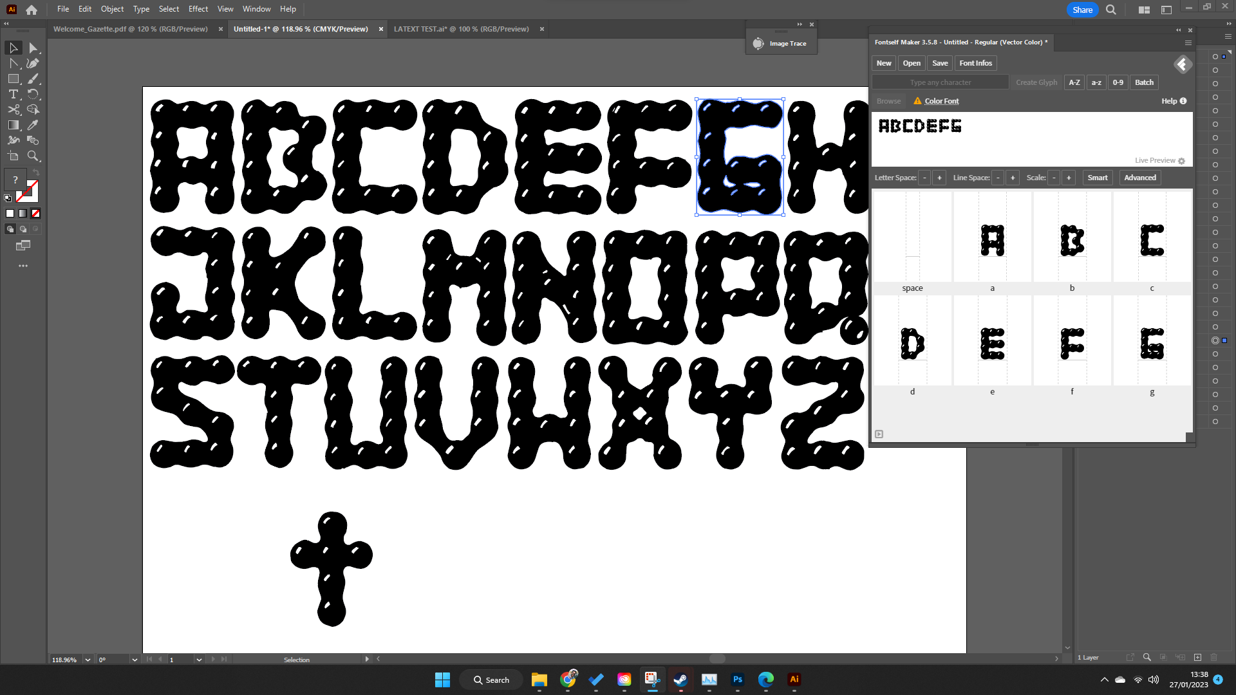Swap fill and stroke colors in the toolbar
Viewport: 1236px width, 695px height.
coord(36,172)
